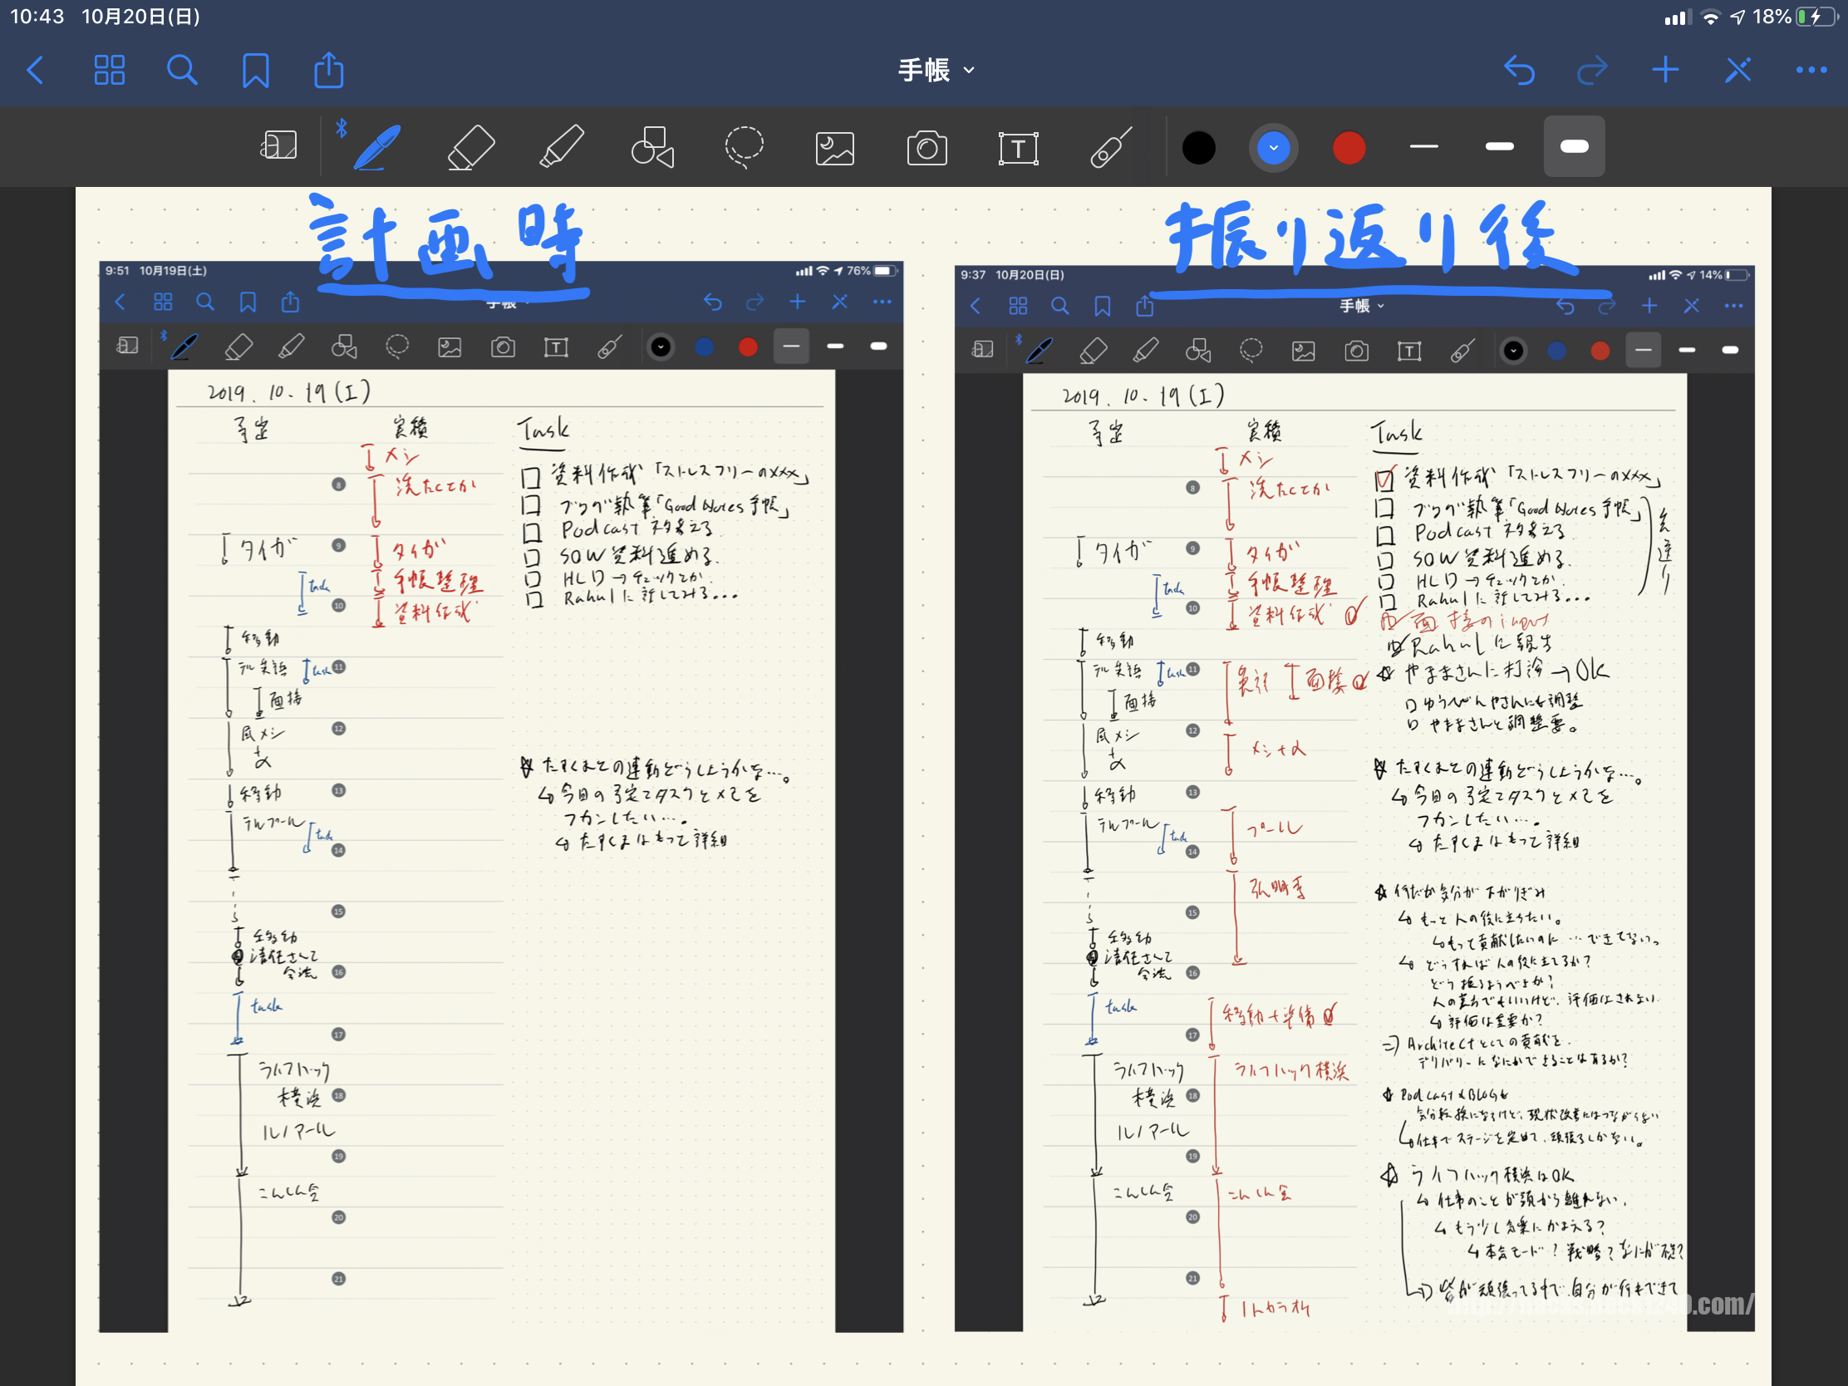Open the Camera tool
Screen dimensions: 1848x1386
tap(926, 148)
